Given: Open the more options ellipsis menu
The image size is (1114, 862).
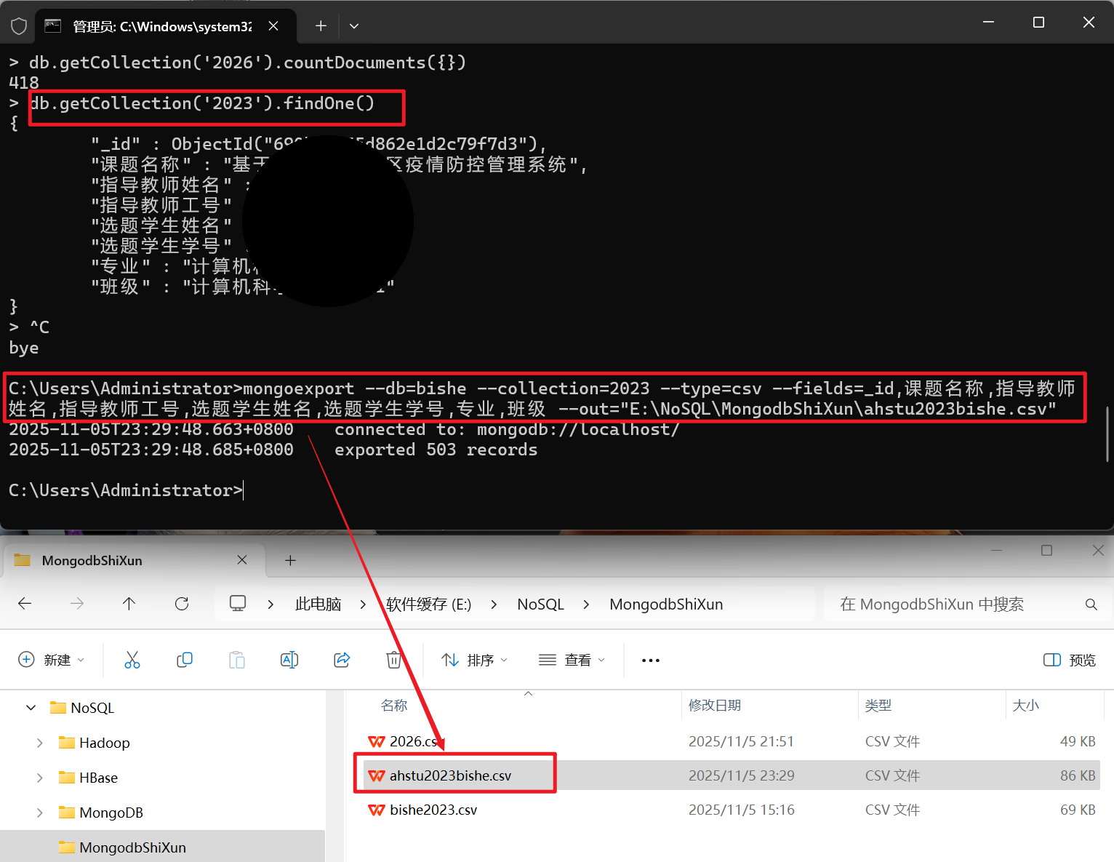Looking at the screenshot, I should tap(651, 660).
